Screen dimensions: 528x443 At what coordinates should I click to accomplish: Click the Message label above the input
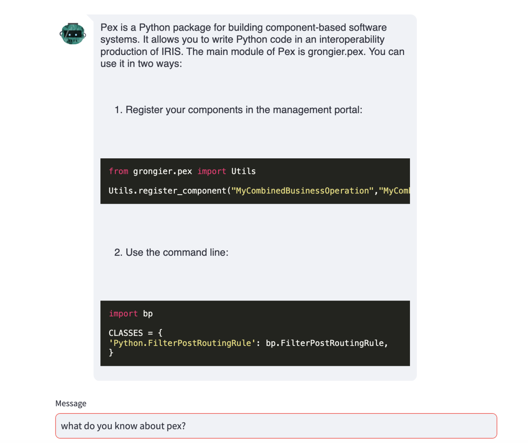(x=71, y=403)
